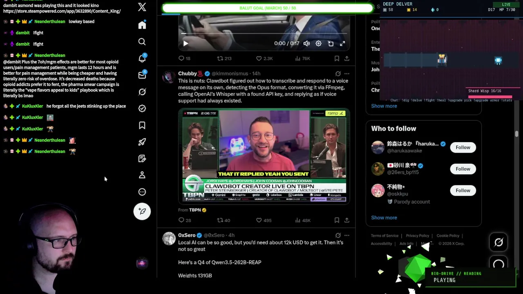523x294 pixels.
Task: Mute the top video volume icon
Action: pos(306,43)
